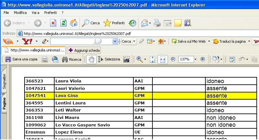The image size is (259, 140).
Task: Click Aggiungi scheda to add a tab
Action: pos(84,50)
